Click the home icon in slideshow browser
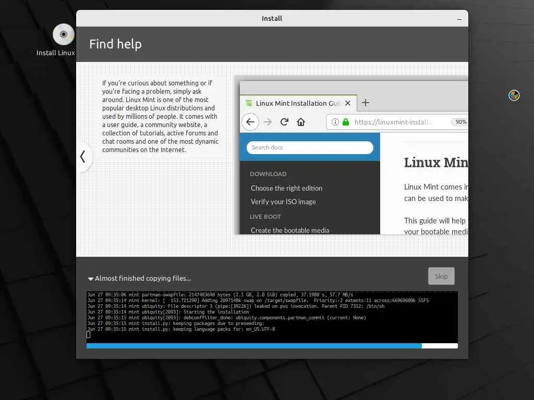 click(301, 122)
